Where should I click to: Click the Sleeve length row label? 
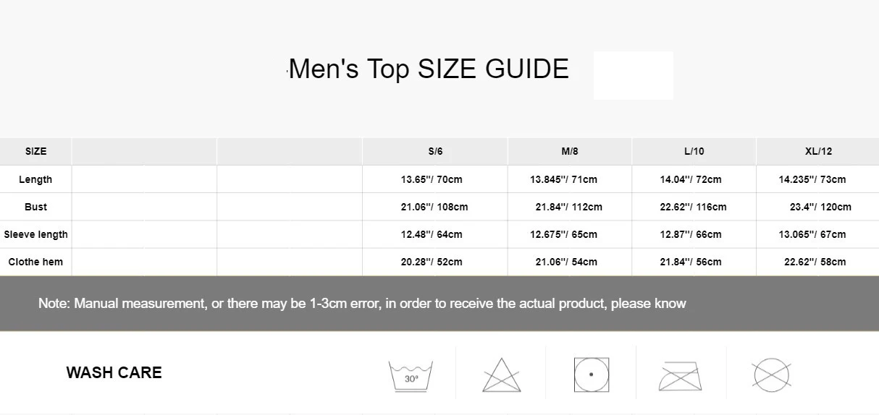(35, 234)
